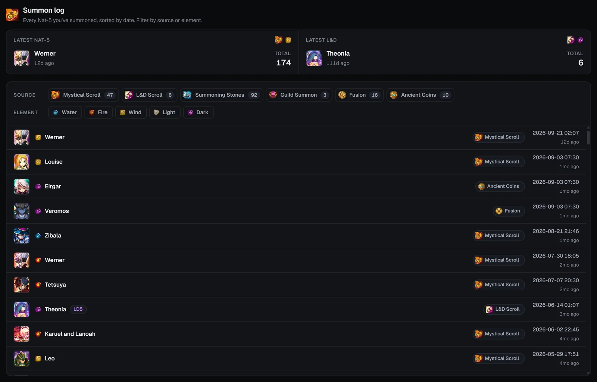The image size is (597, 382).
Task: Click Werner portrait in 2026-07-30 row
Action: coord(22,260)
